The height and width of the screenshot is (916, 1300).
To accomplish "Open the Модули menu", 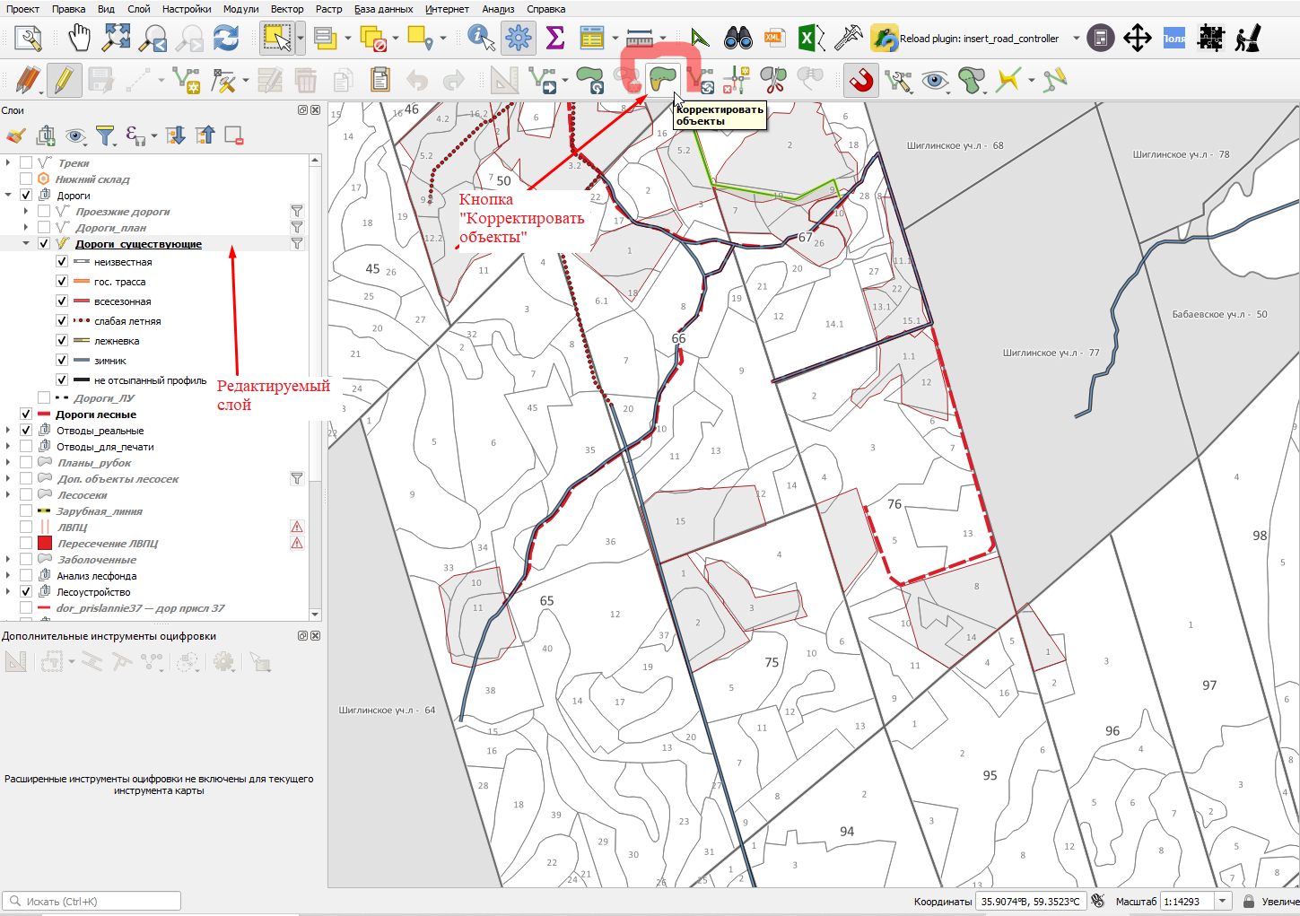I will point(240,9).
